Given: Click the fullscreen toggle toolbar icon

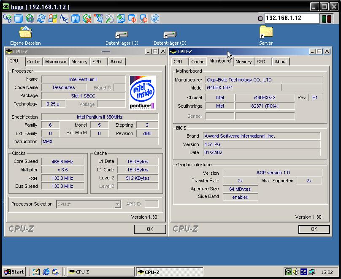Looking at the screenshot, I should (19, 19).
